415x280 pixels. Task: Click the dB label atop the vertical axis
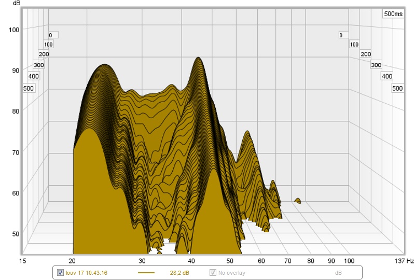(16, 4)
